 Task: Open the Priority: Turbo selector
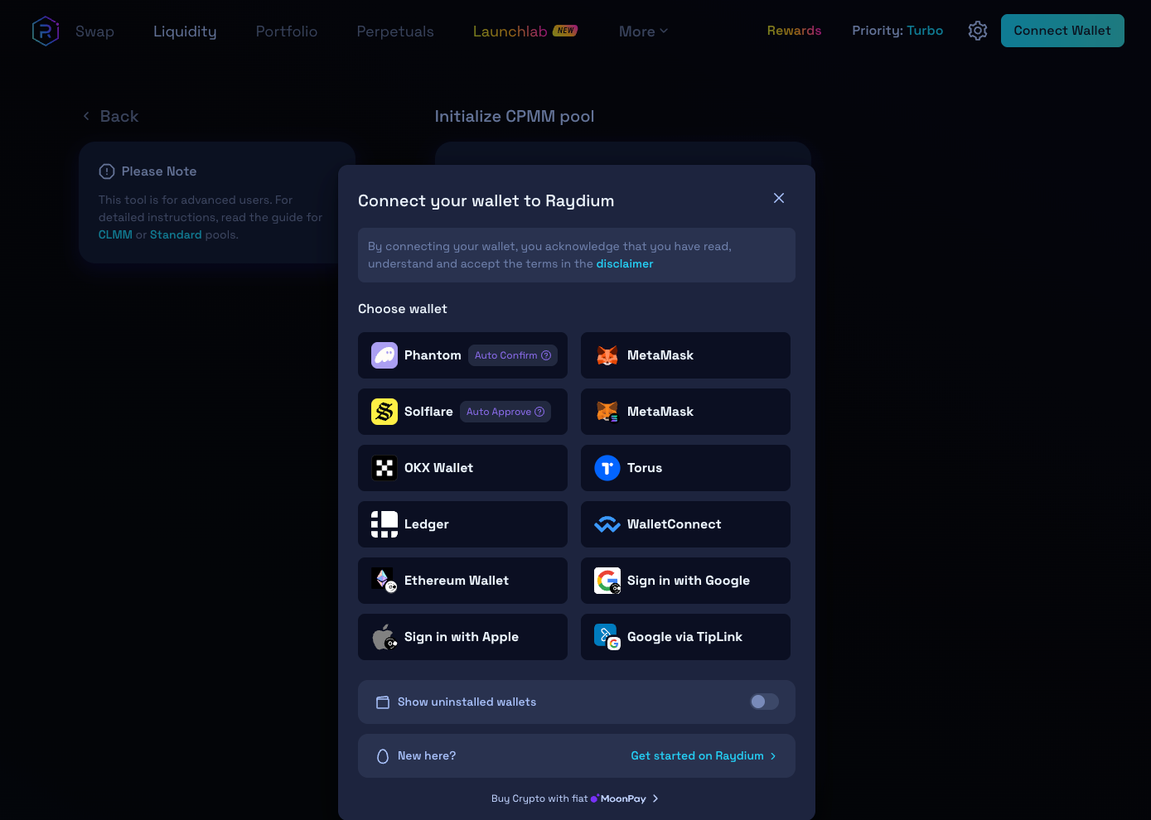tap(897, 31)
